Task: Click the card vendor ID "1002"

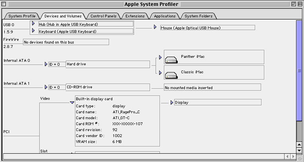Action: click(117, 136)
